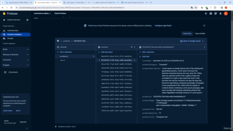Open document starting with 32ae7c96
This screenshot has width=233, height=131.
(x=116, y=64)
